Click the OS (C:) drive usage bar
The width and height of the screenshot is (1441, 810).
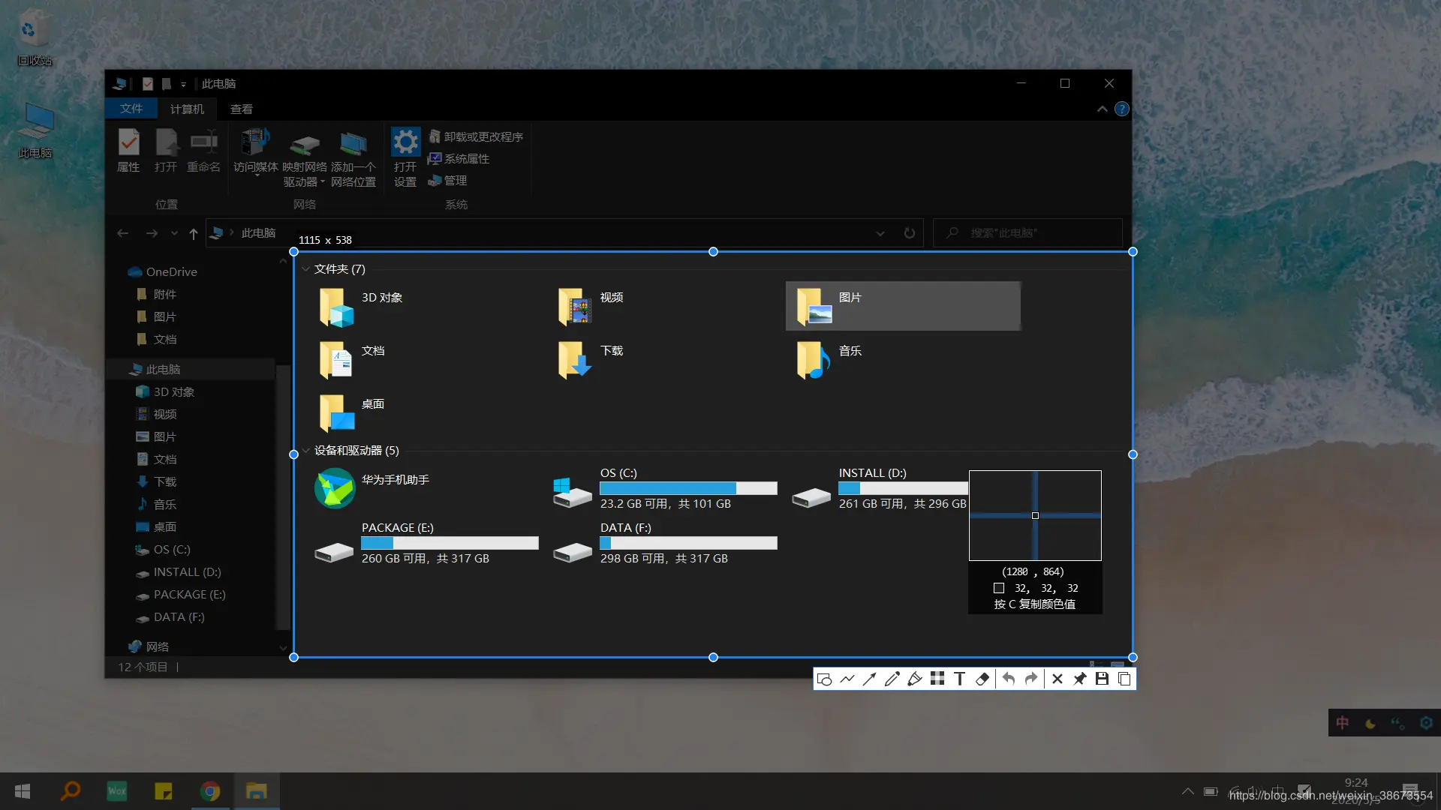688,488
